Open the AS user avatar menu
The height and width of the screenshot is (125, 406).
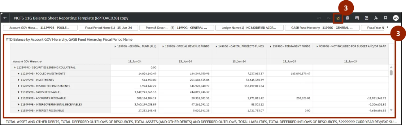(x=395, y=18)
